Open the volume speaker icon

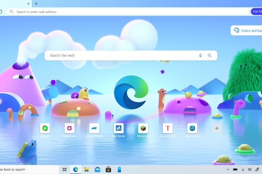point(250,169)
